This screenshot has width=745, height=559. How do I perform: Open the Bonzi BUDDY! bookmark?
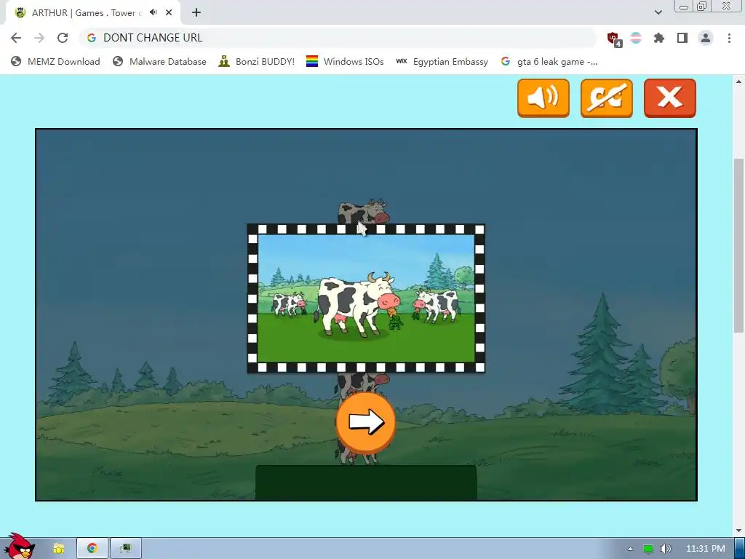(x=257, y=62)
